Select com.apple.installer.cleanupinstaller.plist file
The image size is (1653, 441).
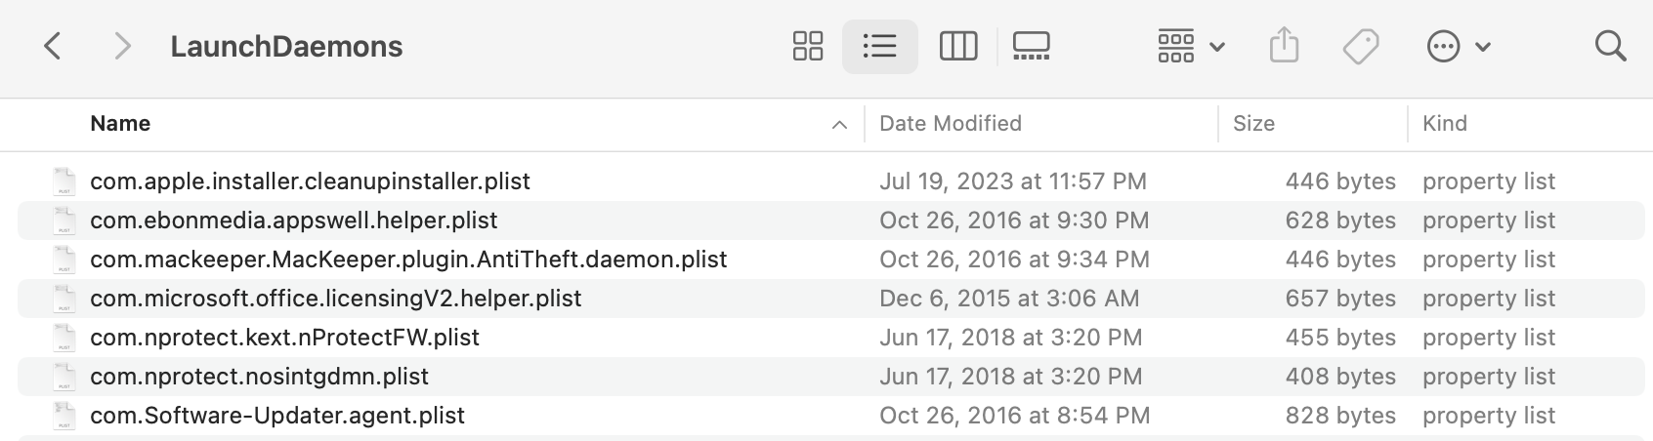pyautogui.click(x=310, y=181)
